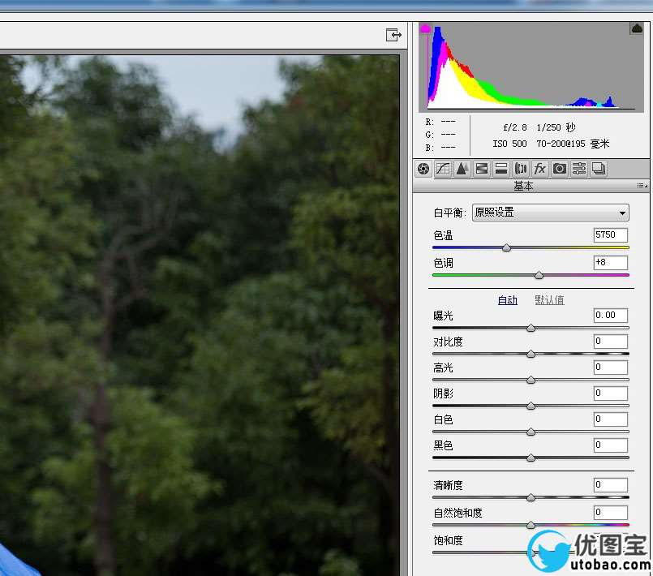Click the 阴影 value field
Viewport: 653px width, 576px height.
coord(611,393)
